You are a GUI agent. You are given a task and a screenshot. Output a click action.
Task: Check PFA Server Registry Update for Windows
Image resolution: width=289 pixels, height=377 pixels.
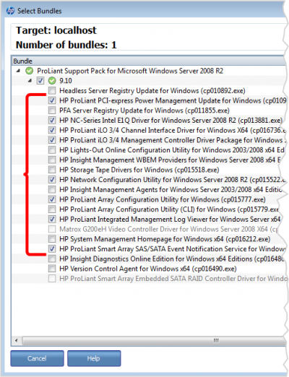pos(52,110)
